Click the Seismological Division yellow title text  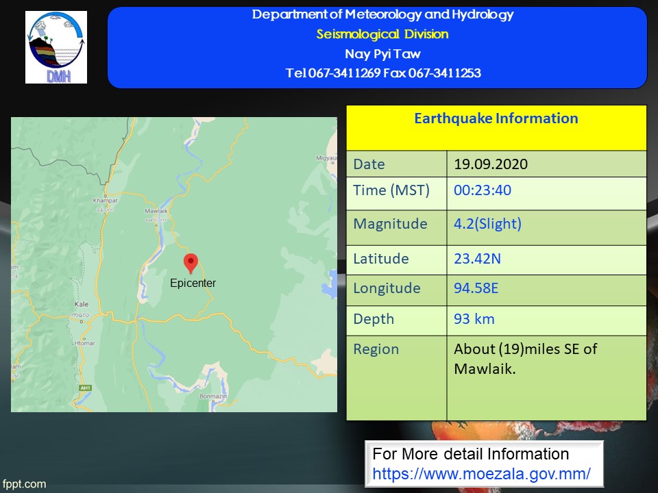click(382, 34)
